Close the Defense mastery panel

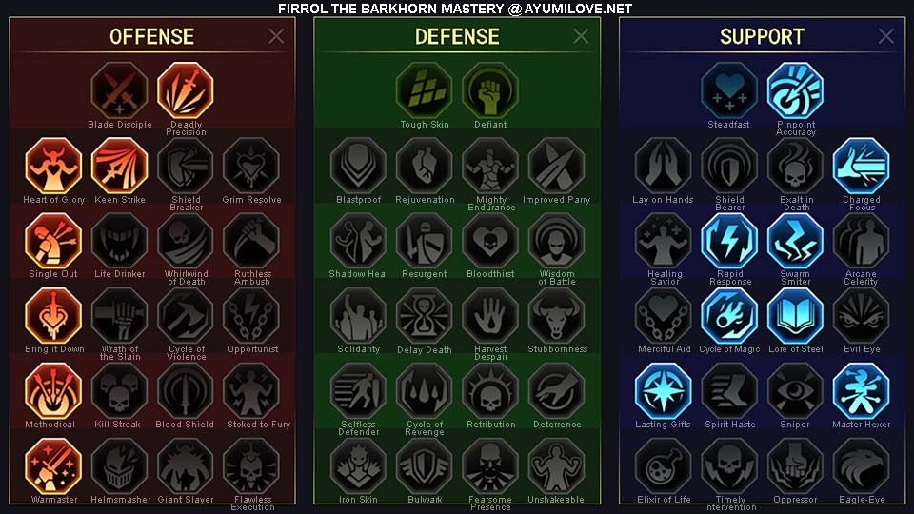(x=581, y=36)
